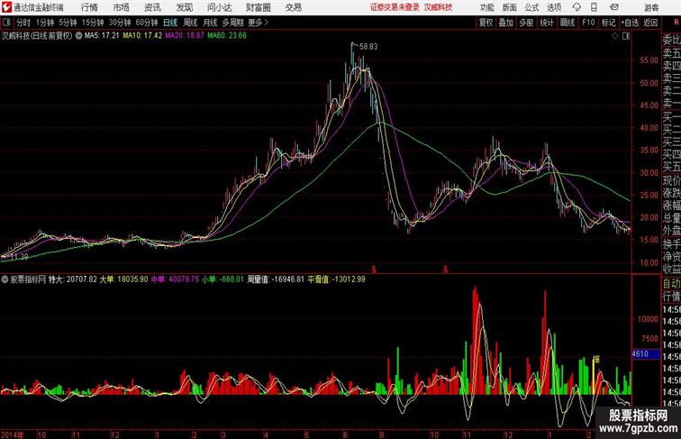Viewport: 681px width, 439px height.
Task: Click the red R icon at top right
Action: coord(676,23)
